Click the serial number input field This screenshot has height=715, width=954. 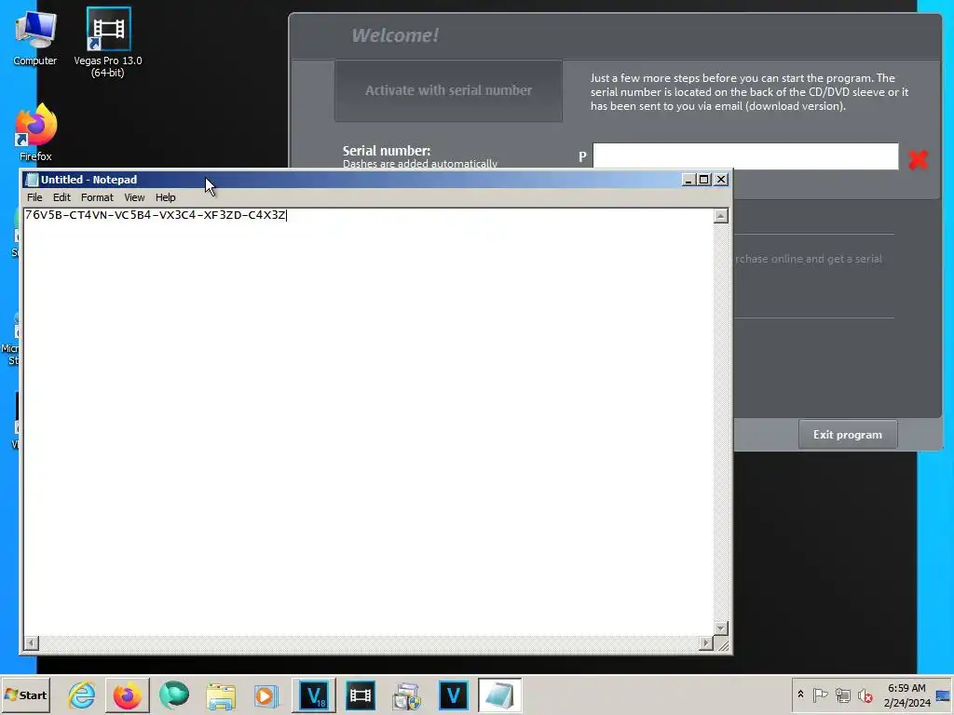point(745,156)
